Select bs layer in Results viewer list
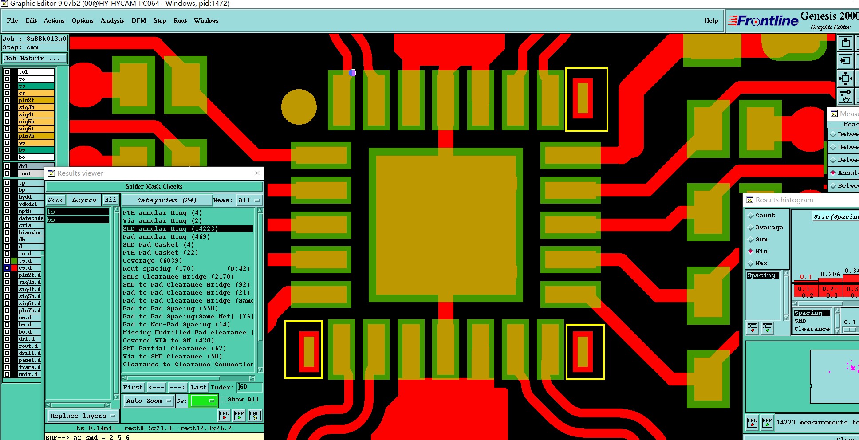Screen dimensions: 859x440 pos(78,220)
